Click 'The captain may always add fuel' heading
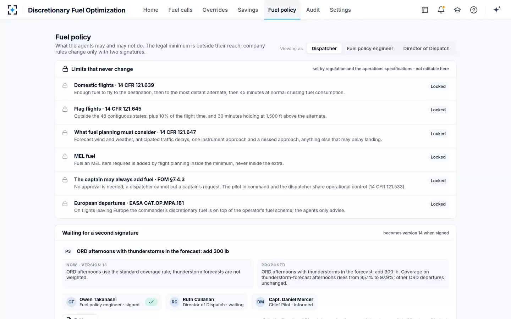This screenshot has width=511, height=319. pyautogui.click(x=129, y=179)
